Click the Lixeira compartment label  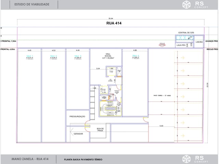coord(199,42)
